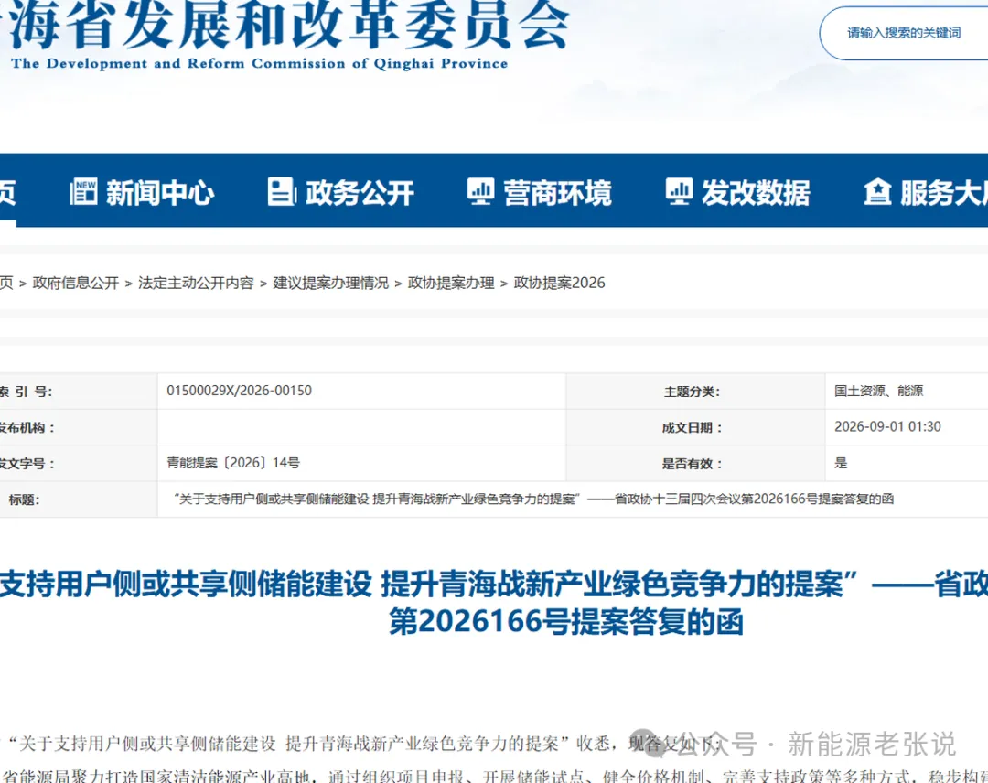Select subject category value 国土资源、能源
Screen dimensions: 988x783
click(x=879, y=391)
